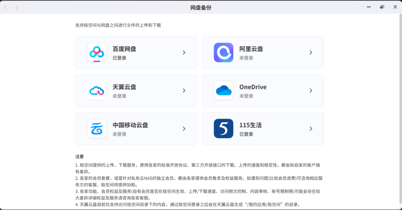
Task: Open the Tianyi Cloud (天翼云盘) icon
Action: coord(97,90)
